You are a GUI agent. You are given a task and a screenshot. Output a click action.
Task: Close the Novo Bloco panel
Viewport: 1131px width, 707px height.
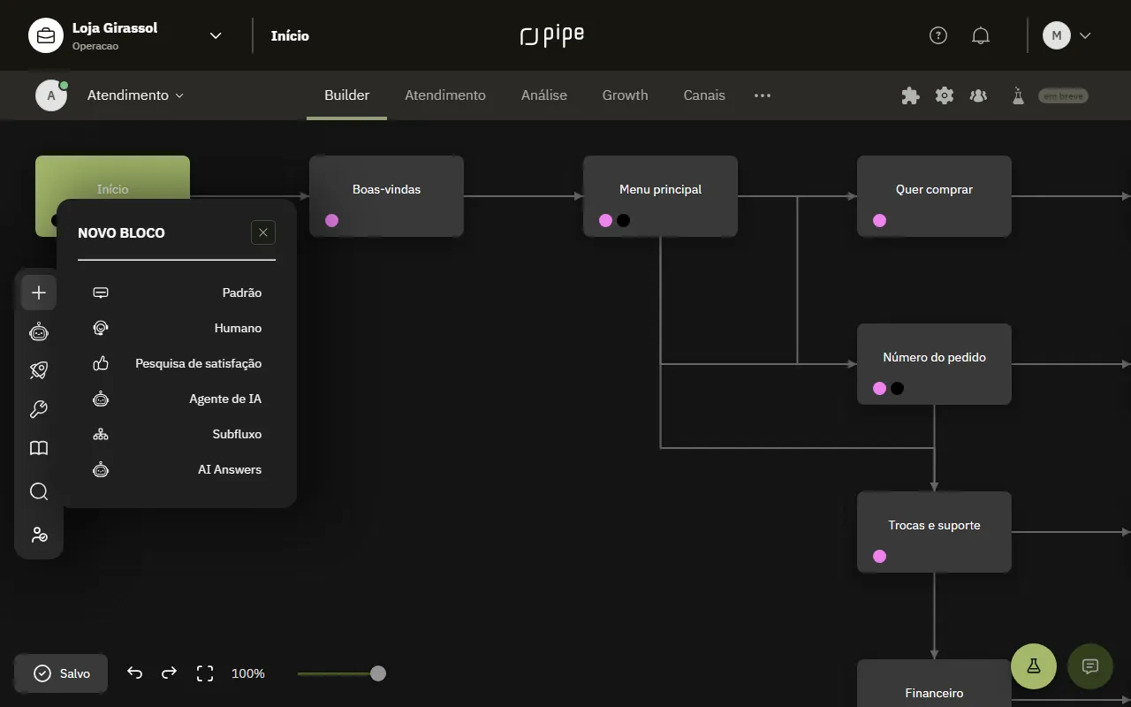pos(263,232)
